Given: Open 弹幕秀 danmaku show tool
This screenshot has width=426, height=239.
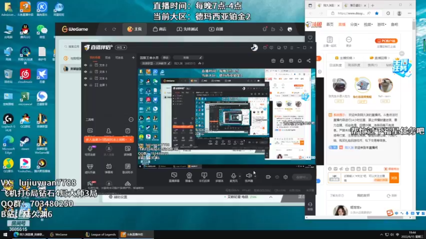Looking at the screenshot, I should [x=109, y=168].
